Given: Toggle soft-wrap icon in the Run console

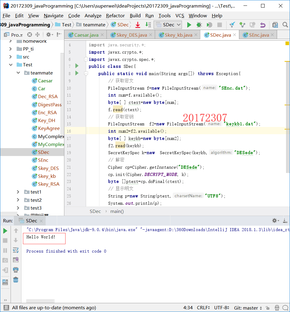Looking at the screenshot, I should [16, 250].
